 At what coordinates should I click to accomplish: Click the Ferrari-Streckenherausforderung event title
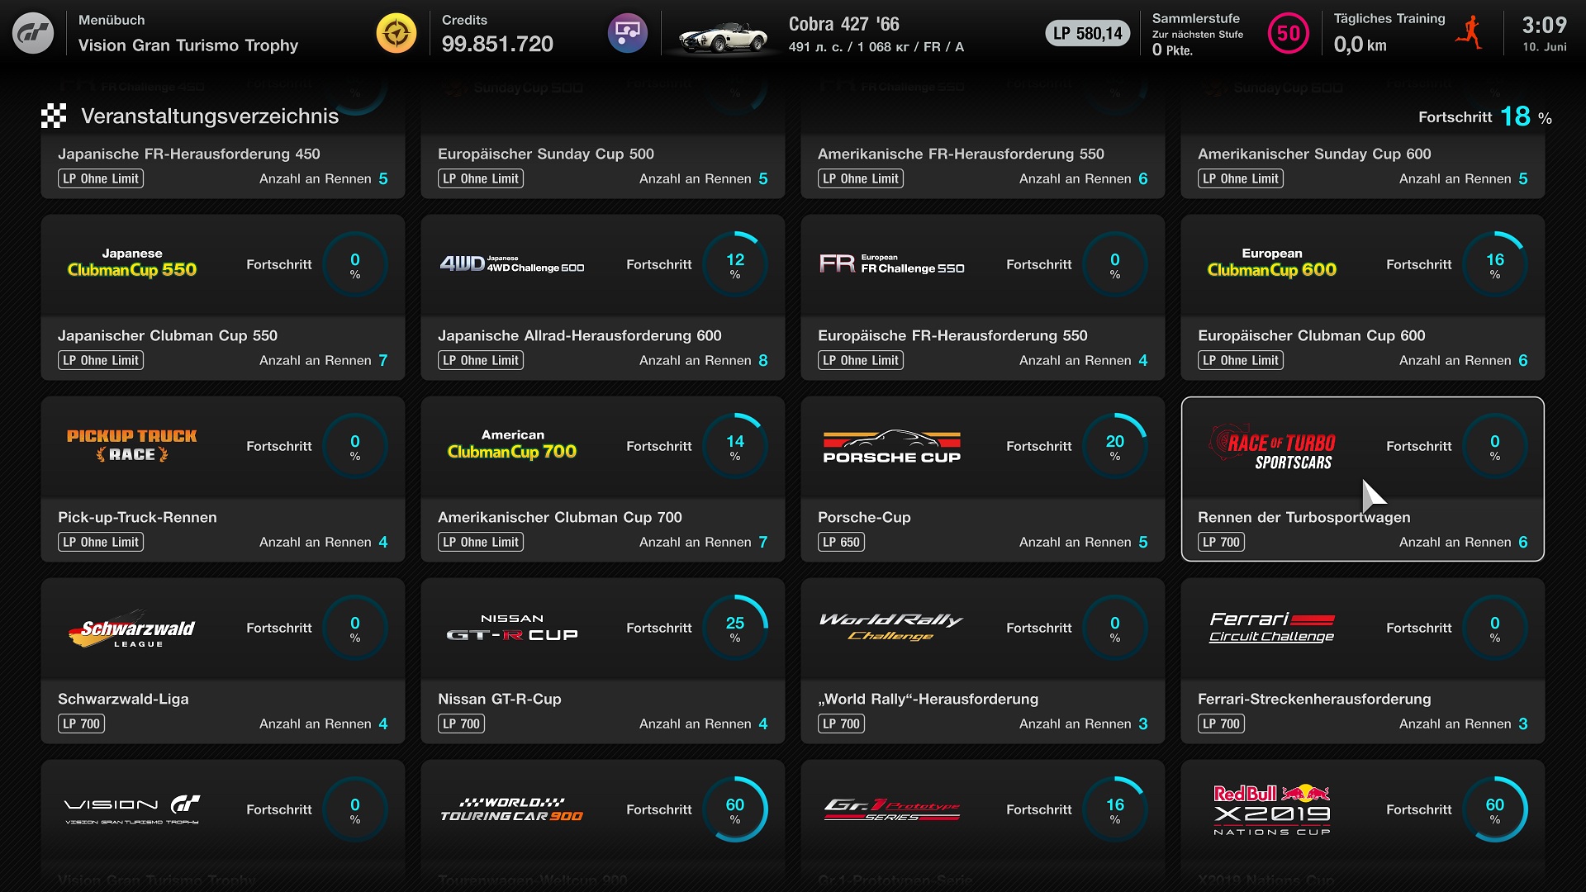pyautogui.click(x=1313, y=699)
